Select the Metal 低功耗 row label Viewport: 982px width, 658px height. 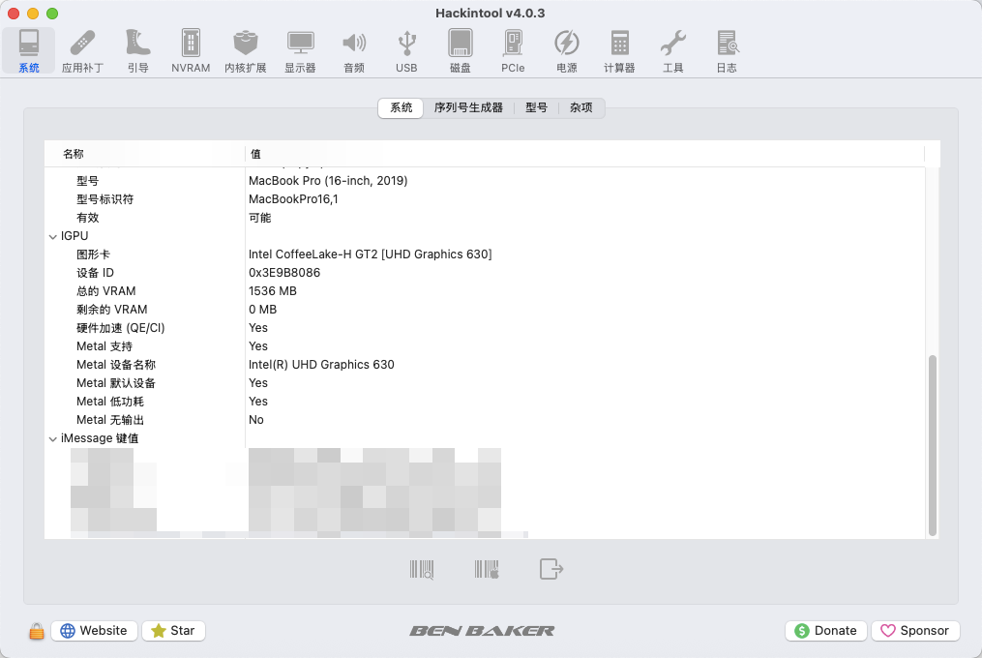click(x=110, y=402)
